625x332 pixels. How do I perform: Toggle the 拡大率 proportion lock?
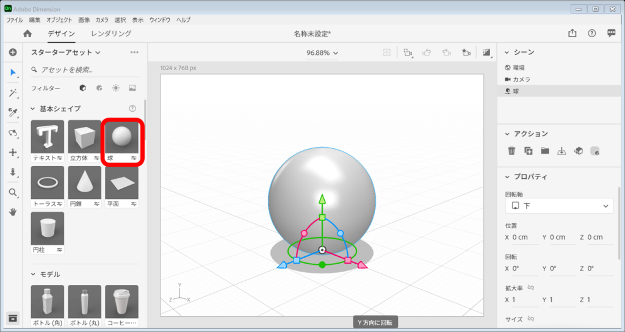coord(531,287)
